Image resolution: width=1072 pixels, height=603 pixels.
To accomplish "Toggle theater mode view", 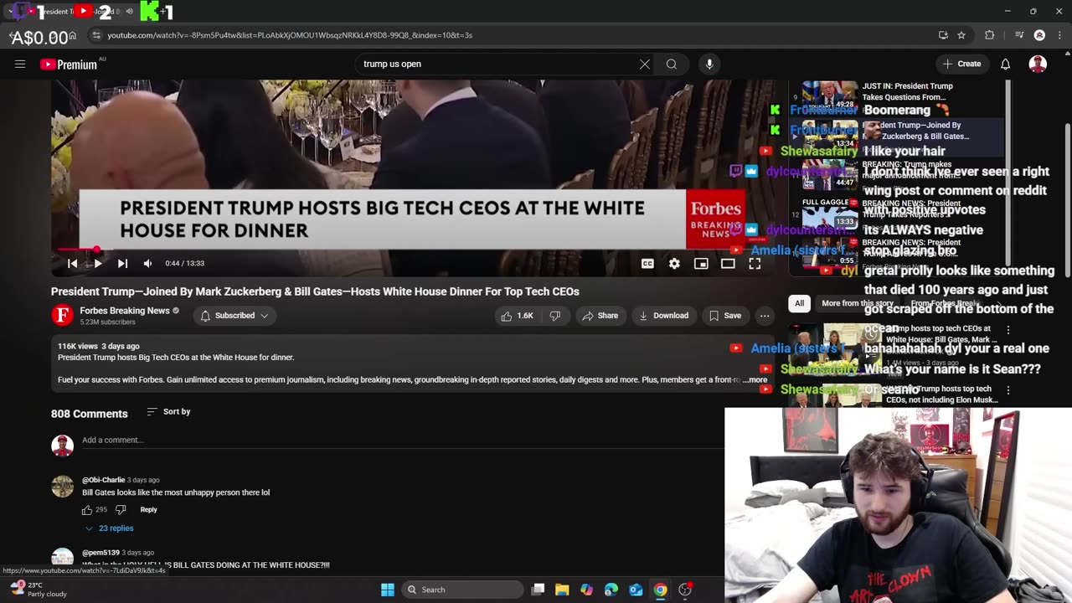I will (728, 263).
